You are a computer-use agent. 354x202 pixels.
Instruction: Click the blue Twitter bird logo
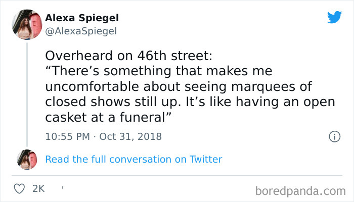click(x=334, y=18)
